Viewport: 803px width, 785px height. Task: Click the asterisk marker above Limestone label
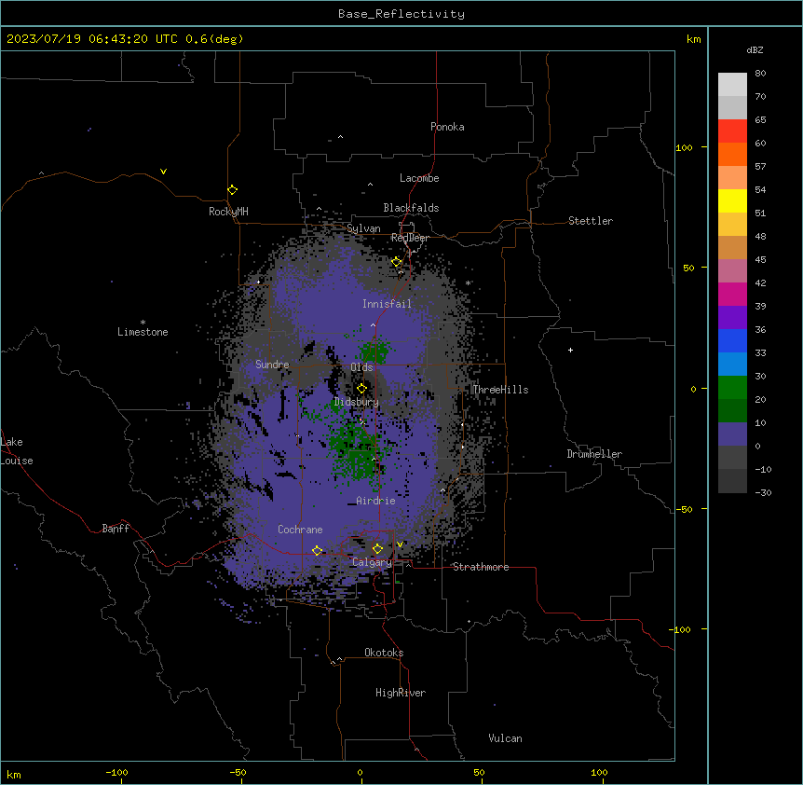click(143, 323)
